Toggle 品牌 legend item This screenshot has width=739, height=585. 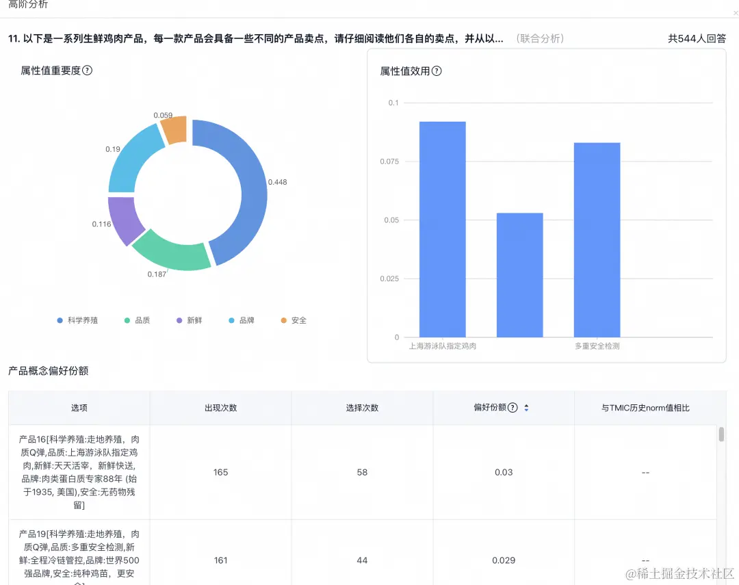point(242,320)
